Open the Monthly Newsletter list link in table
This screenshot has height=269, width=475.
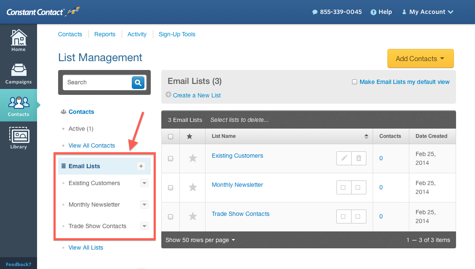point(237,185)
